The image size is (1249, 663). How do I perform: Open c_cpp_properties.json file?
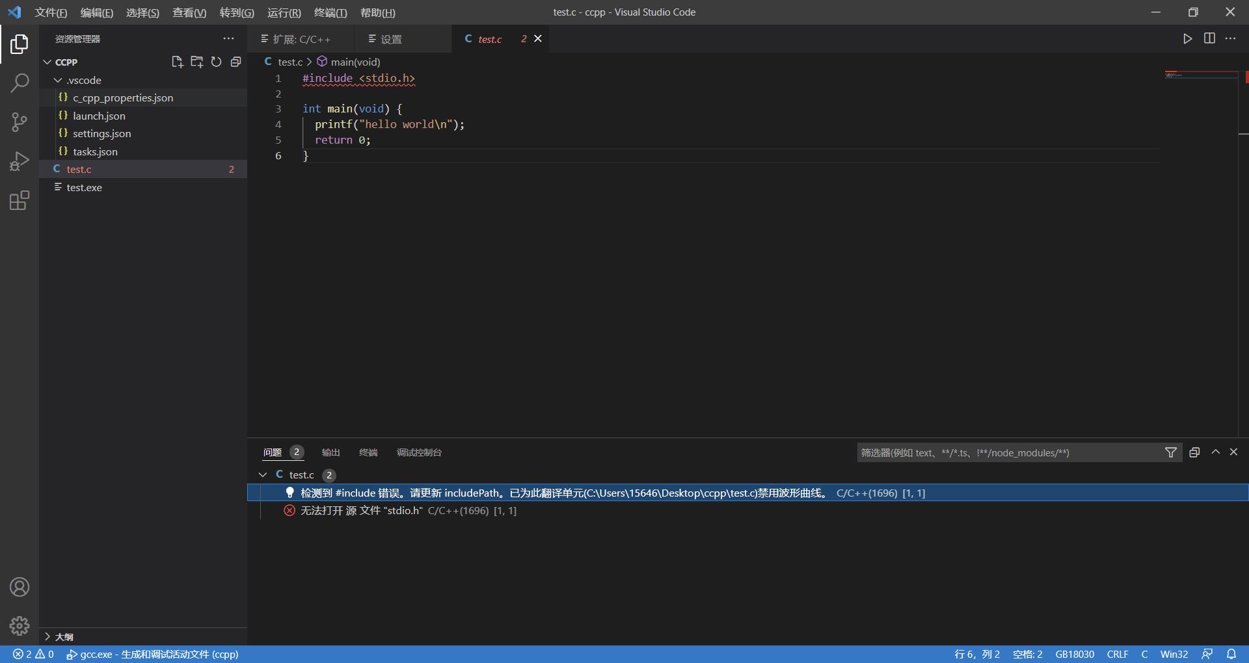[x=143, y=97]
